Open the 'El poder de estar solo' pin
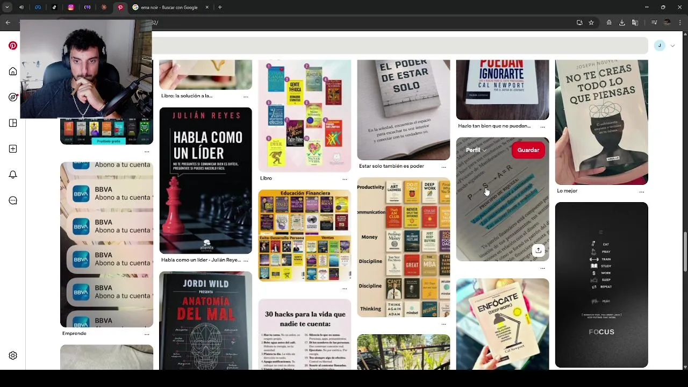The image size is (688, 387). click(x=403, y=110)
